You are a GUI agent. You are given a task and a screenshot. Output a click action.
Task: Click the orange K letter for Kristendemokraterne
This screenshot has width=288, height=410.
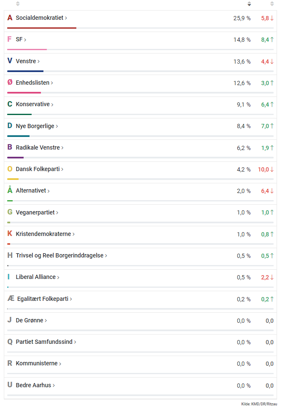point(10,233)
